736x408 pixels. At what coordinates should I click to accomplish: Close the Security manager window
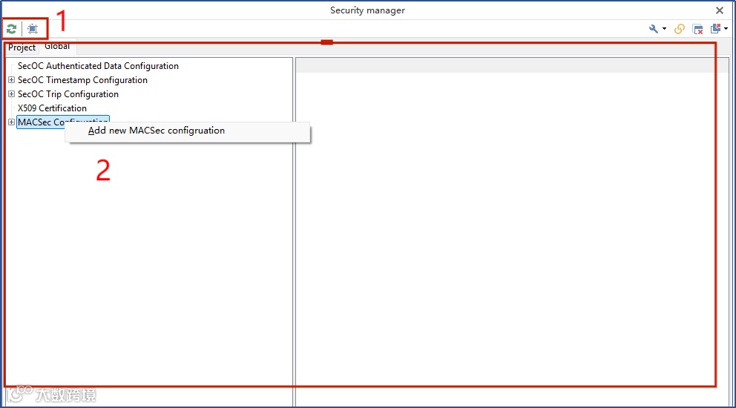tap(719, 10)
